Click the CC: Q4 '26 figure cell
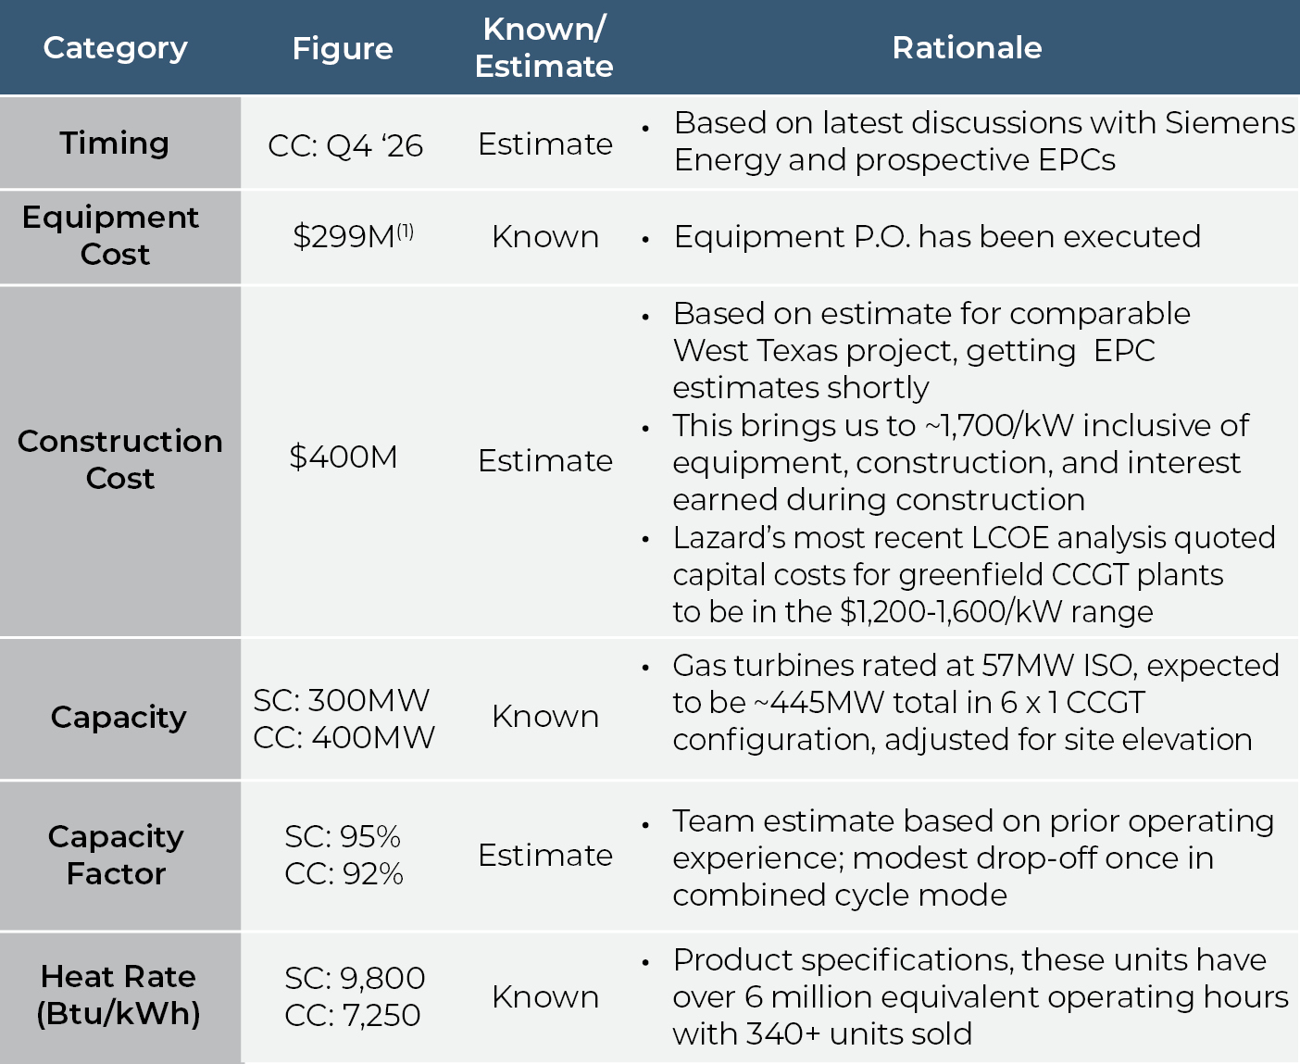This screenshot has width=1300, height=1064. click(345, 145)
